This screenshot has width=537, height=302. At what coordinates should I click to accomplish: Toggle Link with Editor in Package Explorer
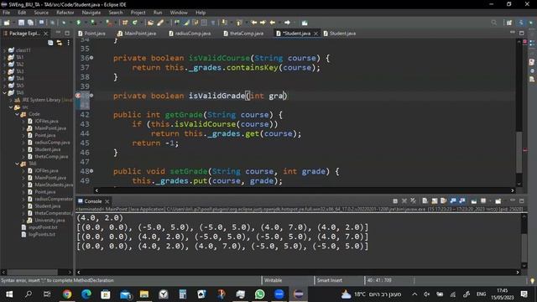click(60, 43)
